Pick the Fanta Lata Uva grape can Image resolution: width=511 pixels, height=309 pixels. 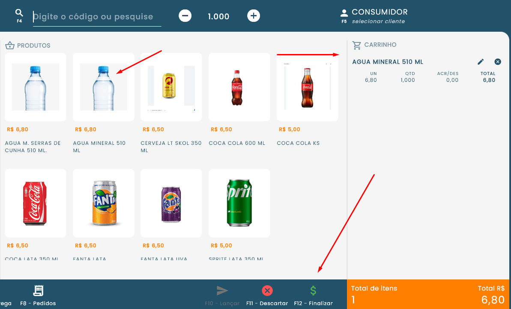(171, 203)
